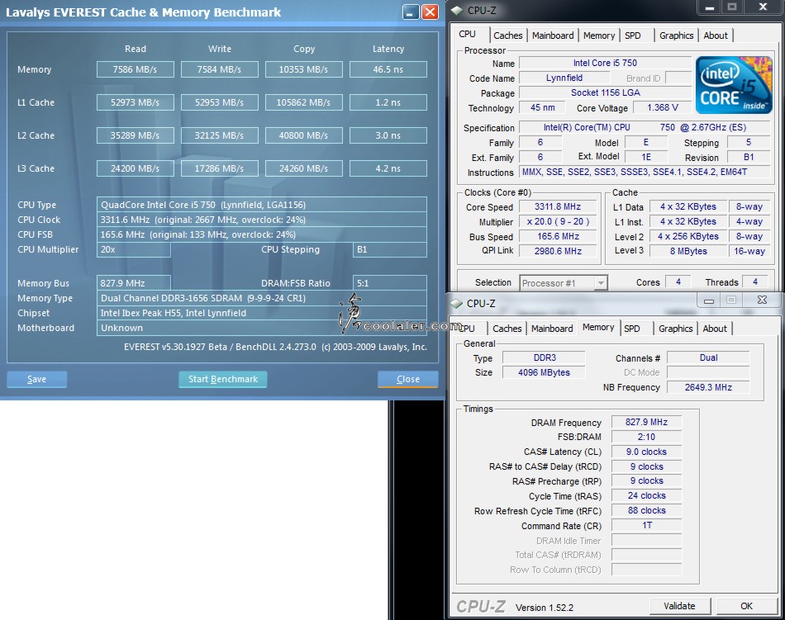Click Memory Write value 7584 MB/s
The height and width of the screenshot is (620, 785).
click(x=219, y=69)
